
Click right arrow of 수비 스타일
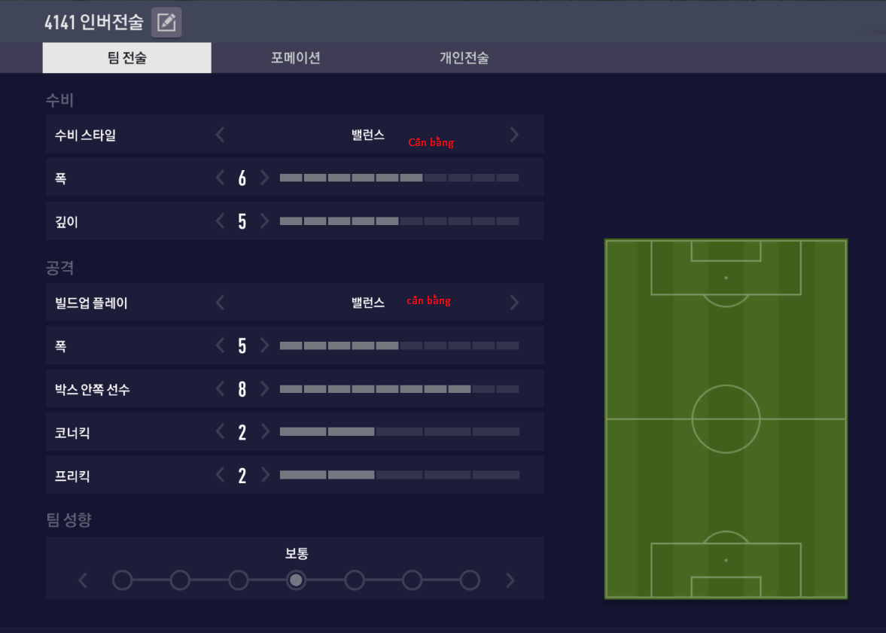(x=514, y=135)
